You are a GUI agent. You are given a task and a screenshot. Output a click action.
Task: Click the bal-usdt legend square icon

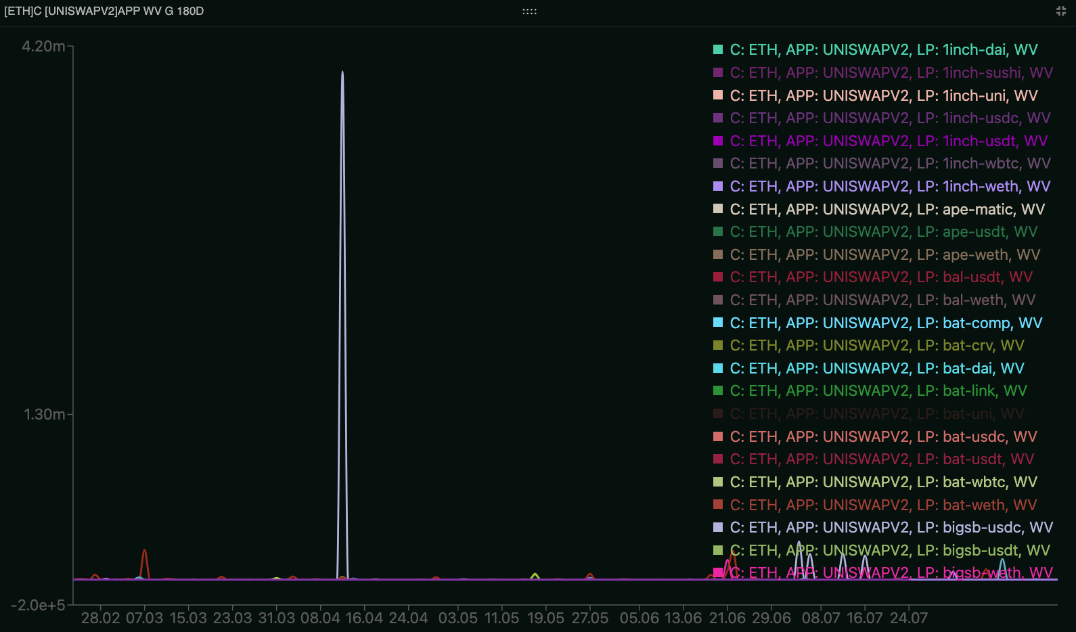pyautogui.click(x=718, y=277)
